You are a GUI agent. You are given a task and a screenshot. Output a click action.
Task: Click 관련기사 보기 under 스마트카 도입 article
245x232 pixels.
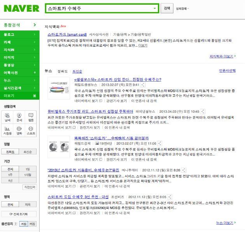pyautogui.click(x=90, y=213)
